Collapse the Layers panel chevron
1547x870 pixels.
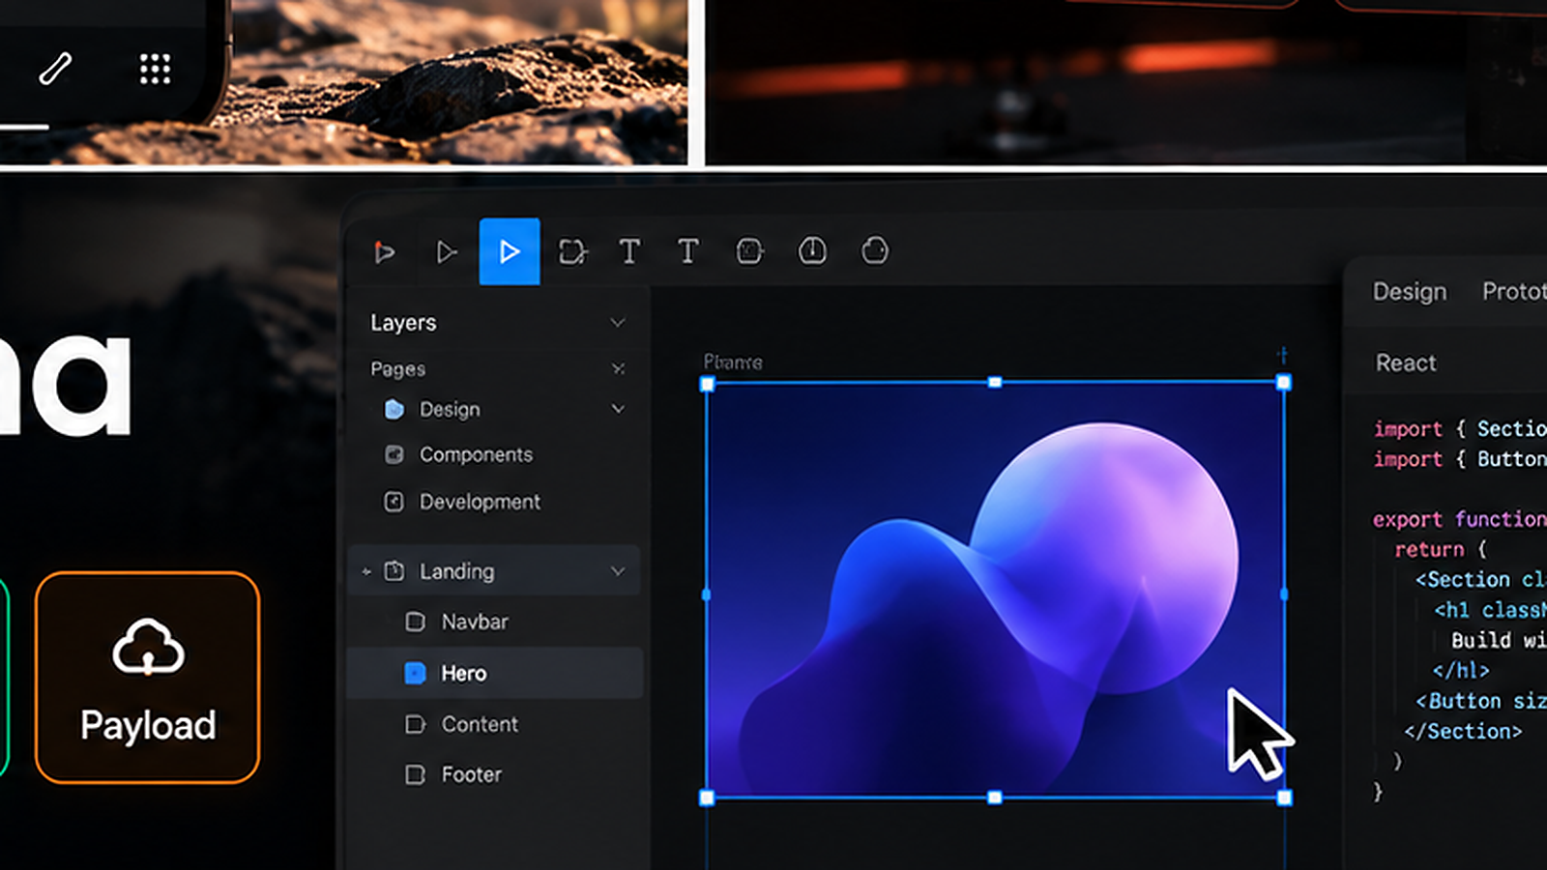(618, 322)
